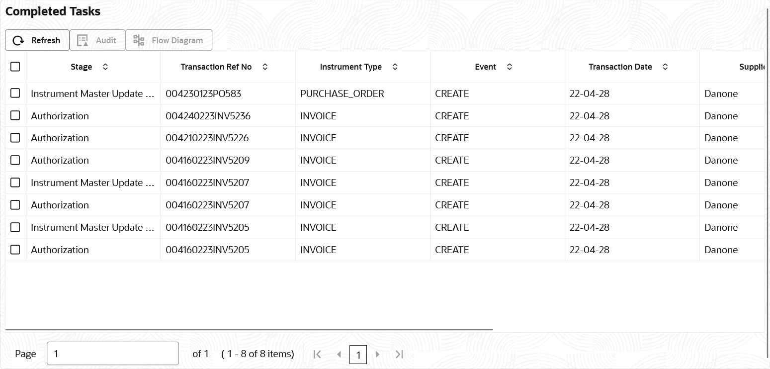Open the Flow Diagram icon
This screenshot has height=369, width=770.
139,40
